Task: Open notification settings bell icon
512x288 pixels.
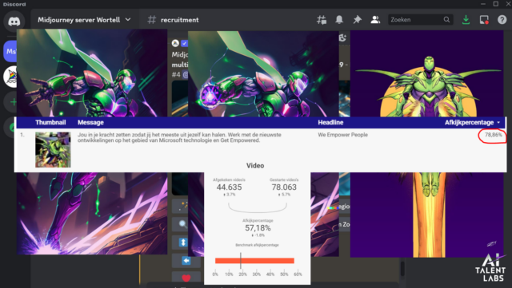Action: coord(339,20)
